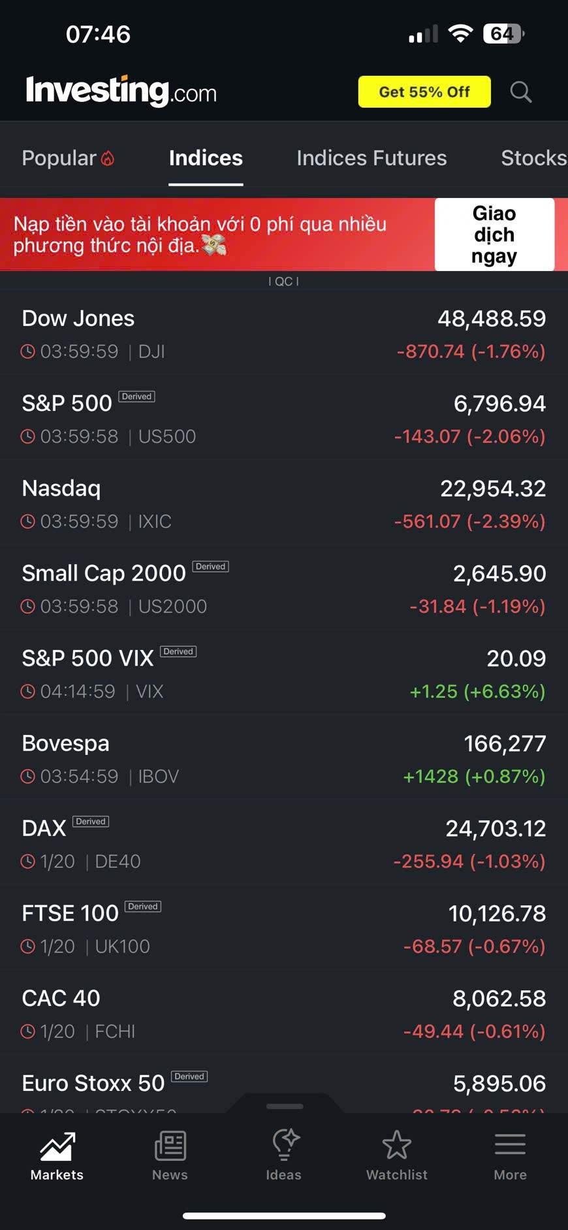The width and height of the screenshot is (568, 1230).
Task: Switch to the Stocks tab
Action: [x=533, y=158]
